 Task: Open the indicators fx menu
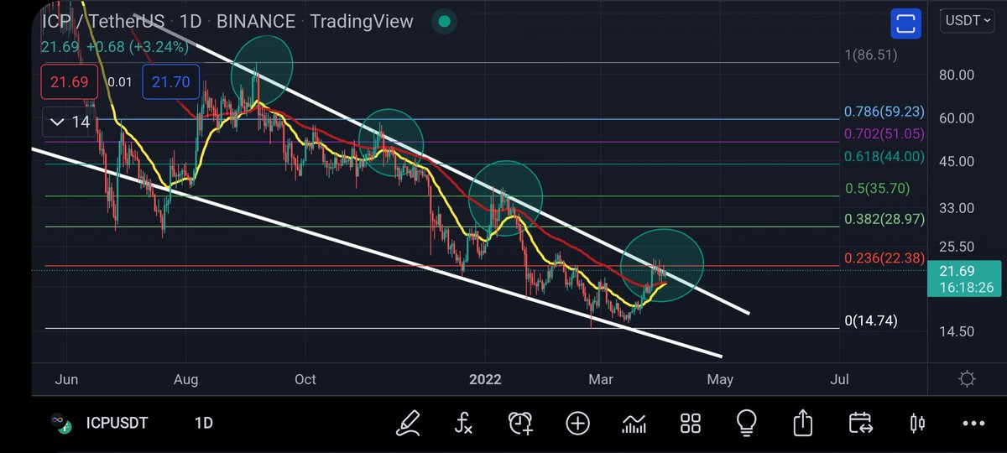pos(463,422)
